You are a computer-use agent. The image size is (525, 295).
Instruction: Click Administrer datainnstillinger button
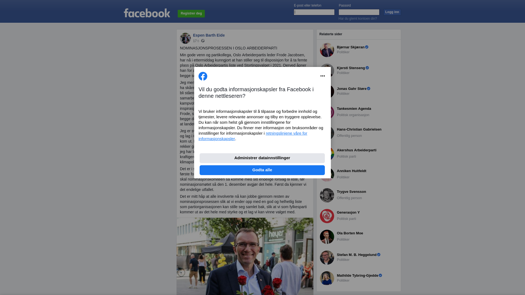262,158
